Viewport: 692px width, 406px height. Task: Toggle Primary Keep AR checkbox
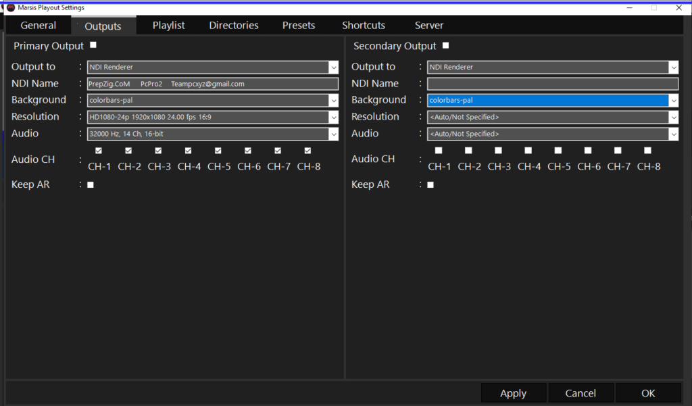(x=91, y=185)
